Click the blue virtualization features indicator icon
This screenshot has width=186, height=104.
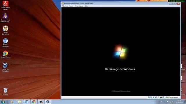(163, 97)
